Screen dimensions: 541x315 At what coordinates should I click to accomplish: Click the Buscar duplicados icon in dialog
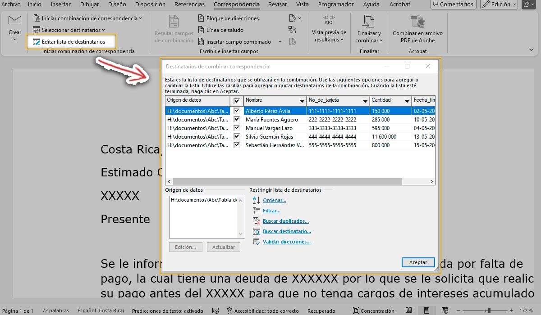tap(256, 221)
